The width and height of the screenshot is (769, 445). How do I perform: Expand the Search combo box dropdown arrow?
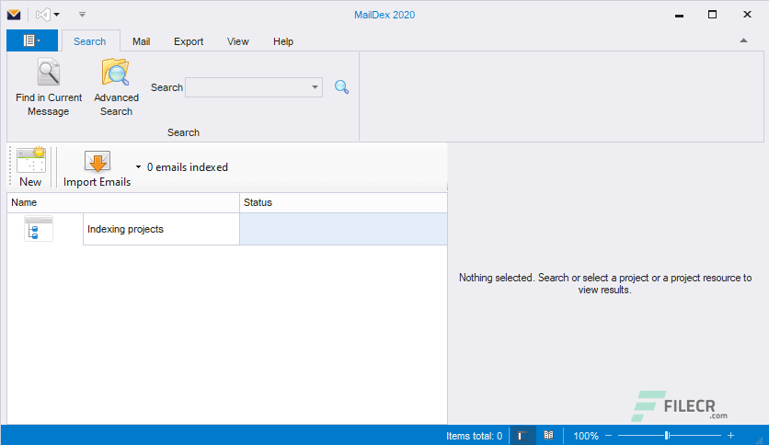315,87
